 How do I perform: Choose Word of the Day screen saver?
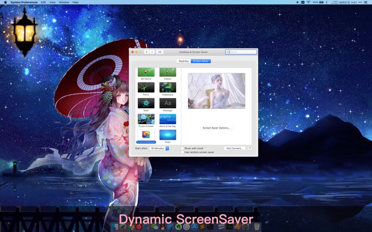point(167,119)
